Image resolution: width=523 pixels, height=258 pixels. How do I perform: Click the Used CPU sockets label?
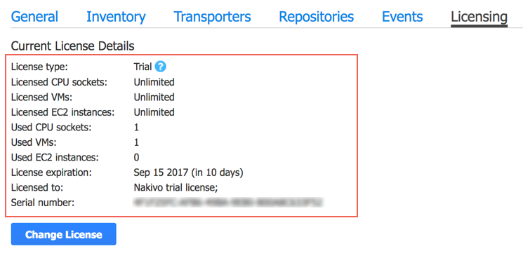pyautogui.click(x=51, y=128)
